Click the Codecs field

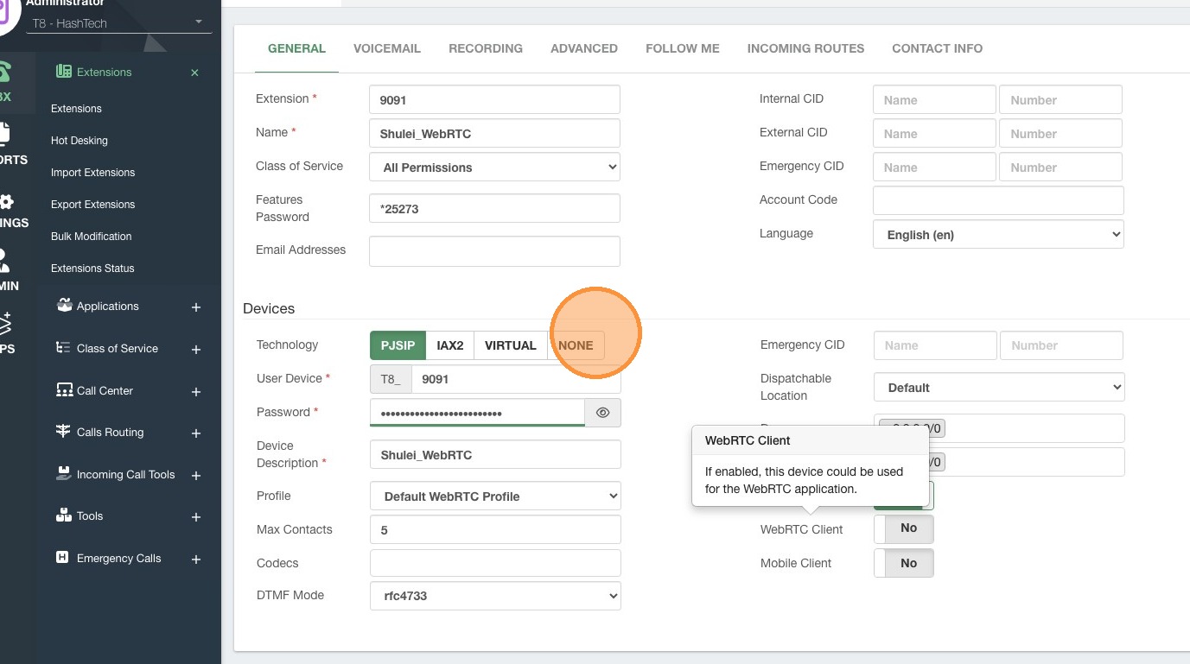pos(495,563)
